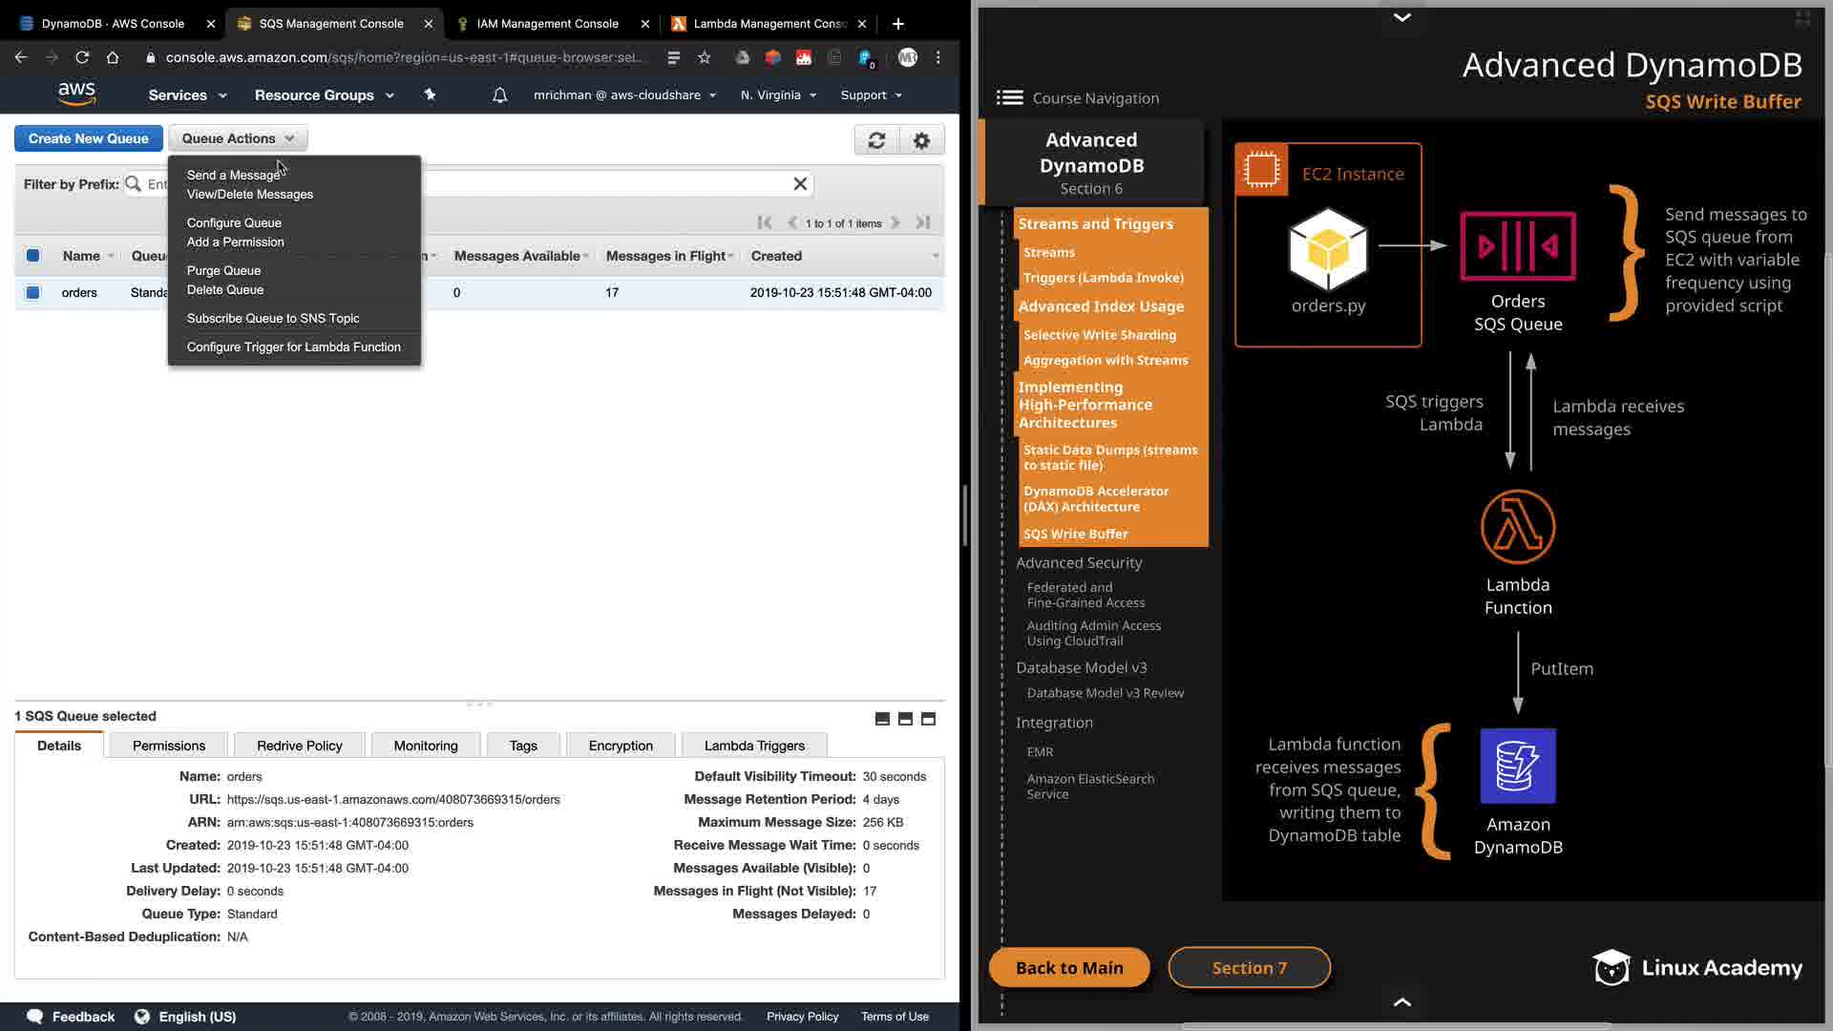
Task: Click the Create New Queue button
Action: 88,138
